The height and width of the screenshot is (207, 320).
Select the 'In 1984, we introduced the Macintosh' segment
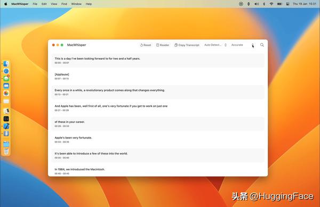158,171
